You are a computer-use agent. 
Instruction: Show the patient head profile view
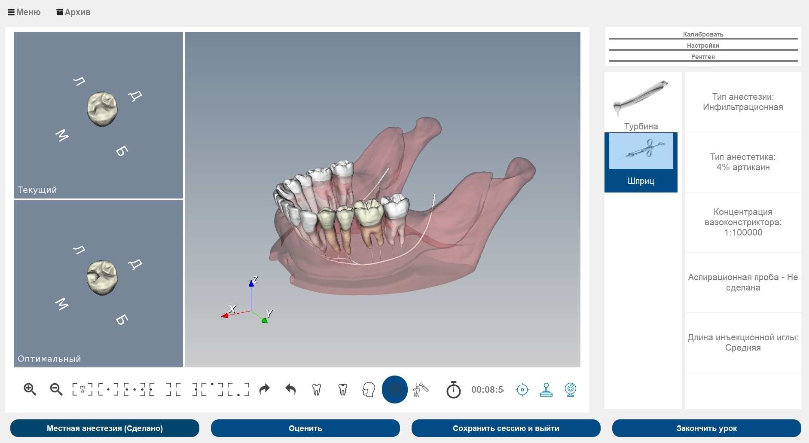[x=369, y=389]
